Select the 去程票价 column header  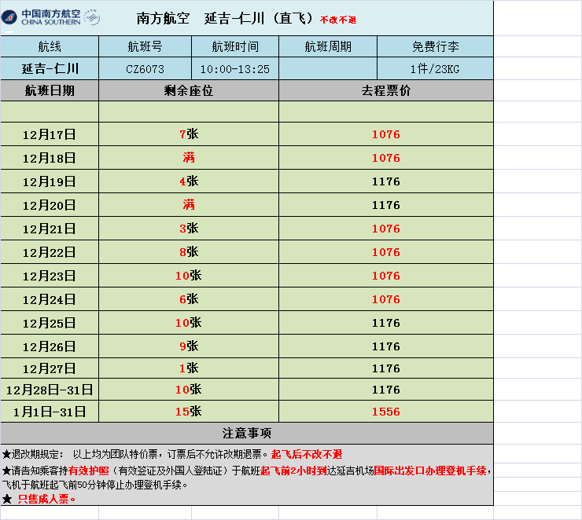(386, 90)
